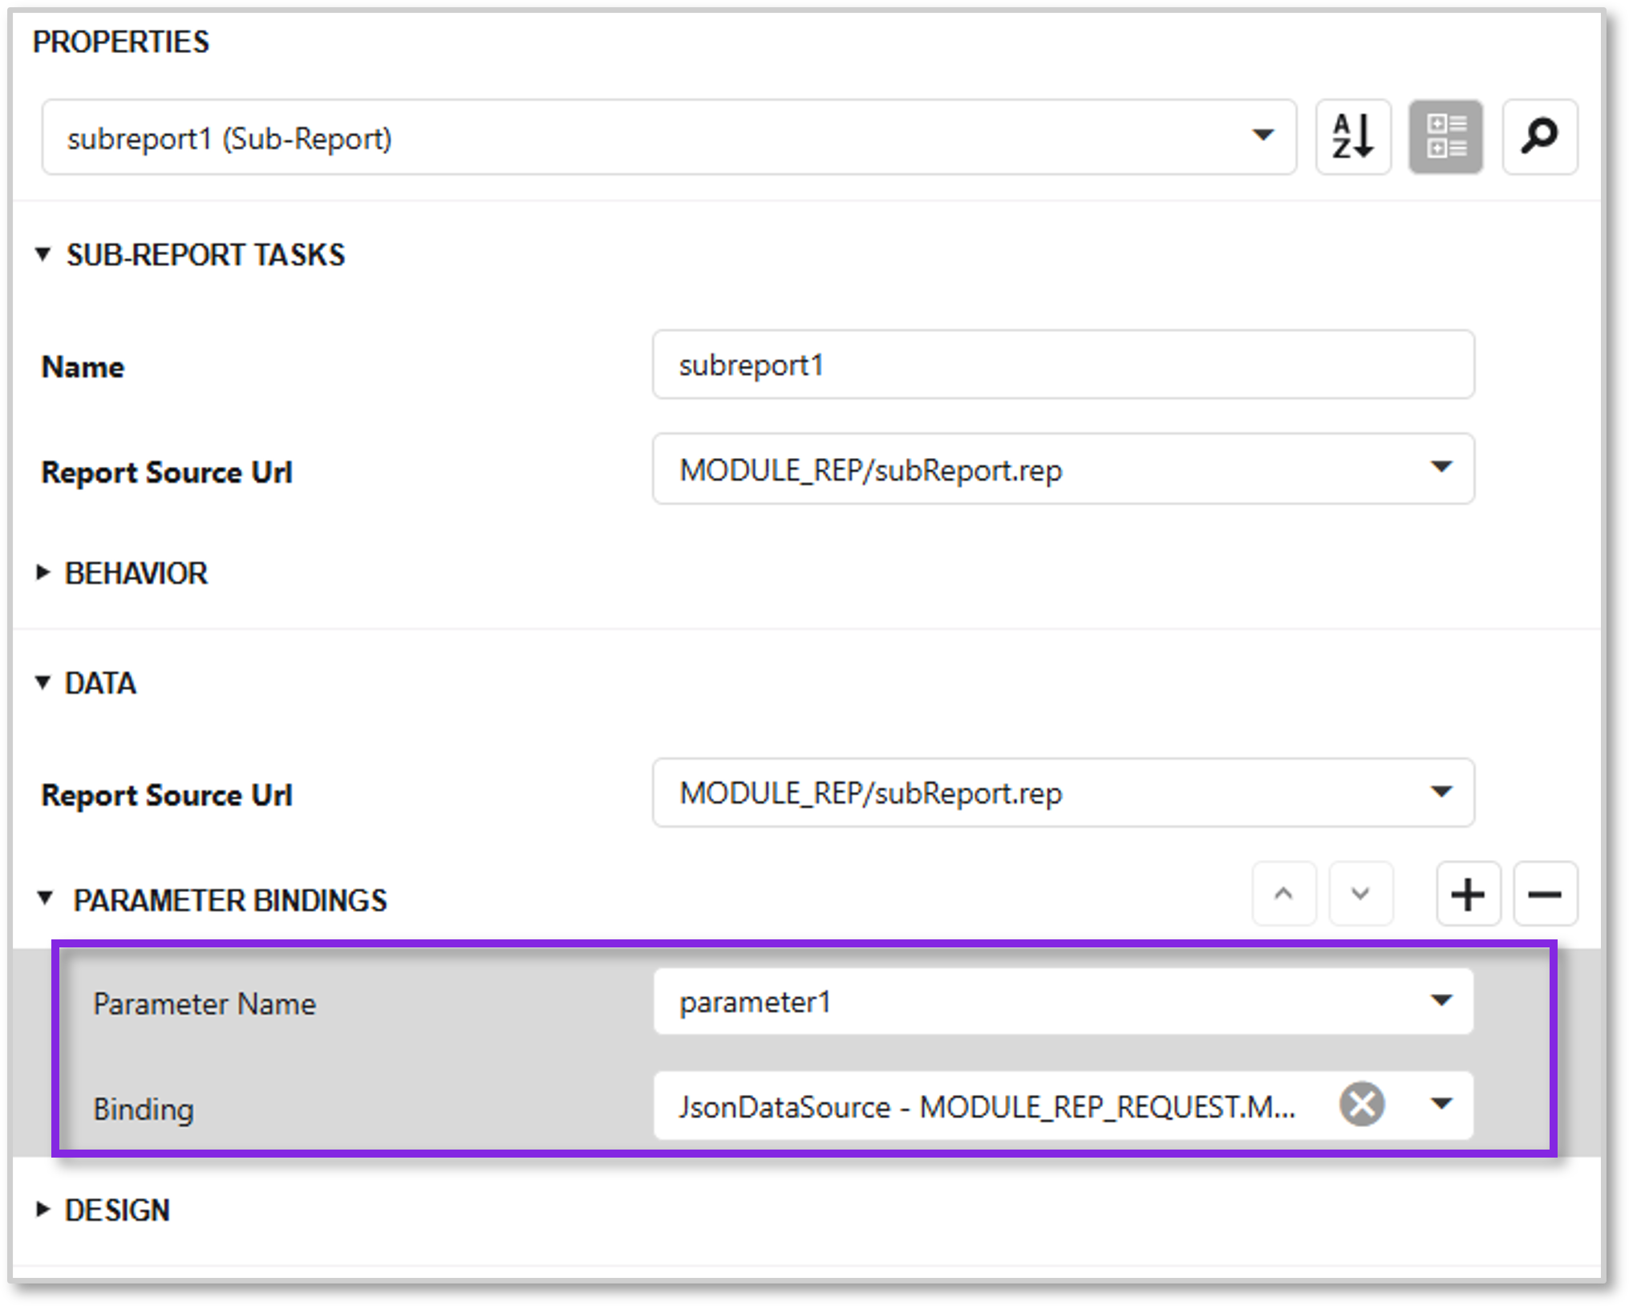1629x1306 pixels.
Task: Edit the Name field containing subreport1
Action: (x=1064, y=365)
